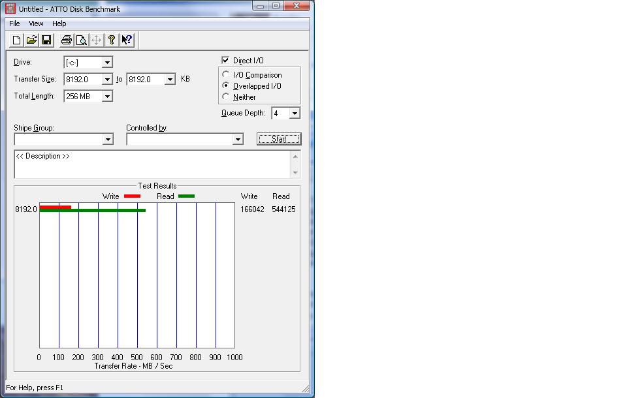Click the greyed-out move arrows toolbar icon
The width and height of the screenshot is (627, 398).
[x=97, y=40]
